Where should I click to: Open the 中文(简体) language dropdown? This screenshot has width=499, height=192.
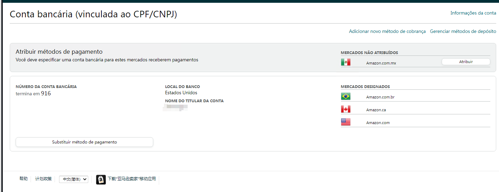(73, 179)
